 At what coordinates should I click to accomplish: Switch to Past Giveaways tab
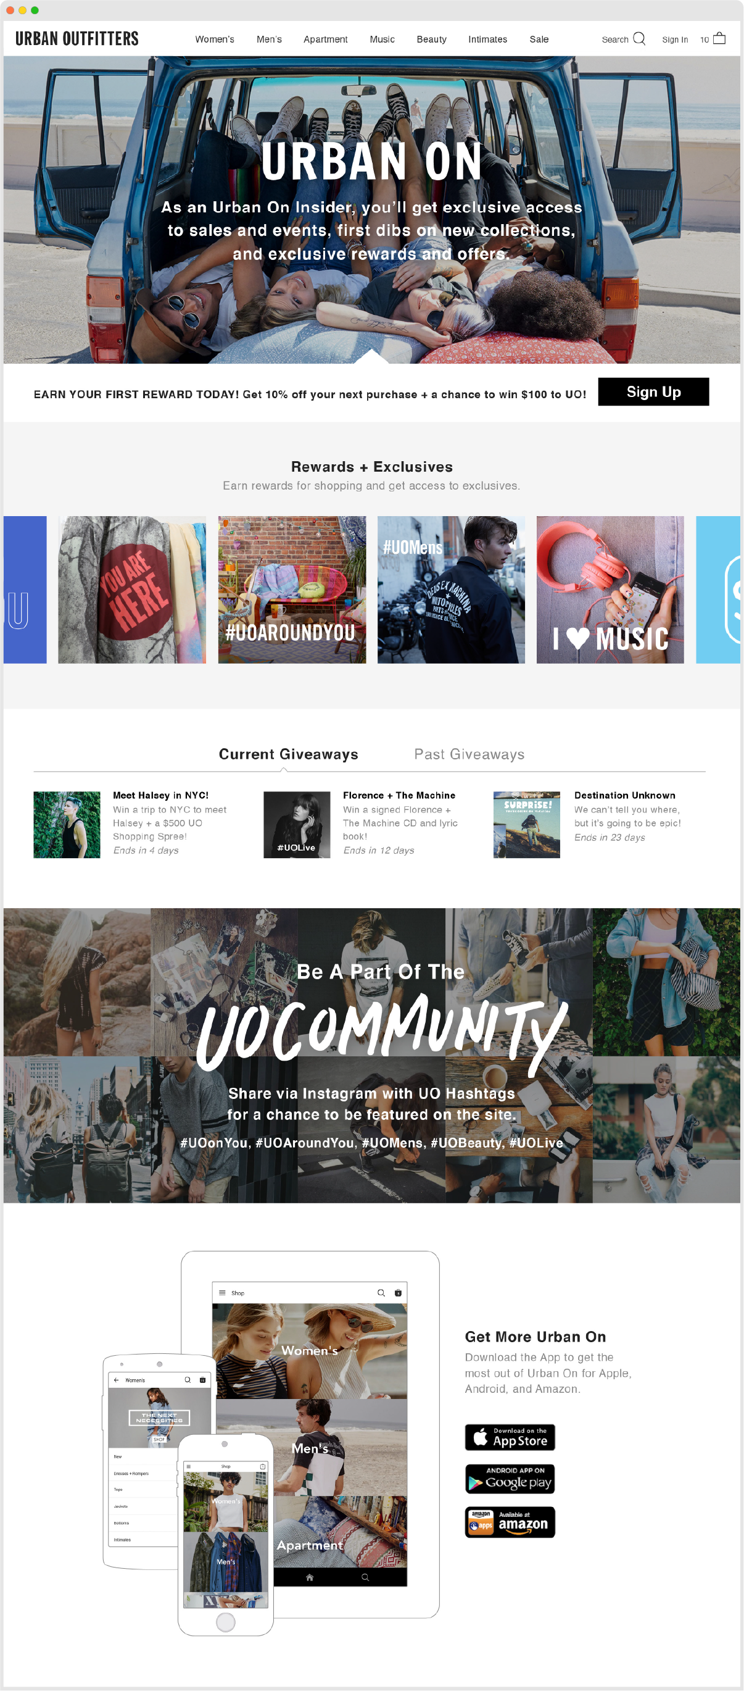click(x=469, y=754)
